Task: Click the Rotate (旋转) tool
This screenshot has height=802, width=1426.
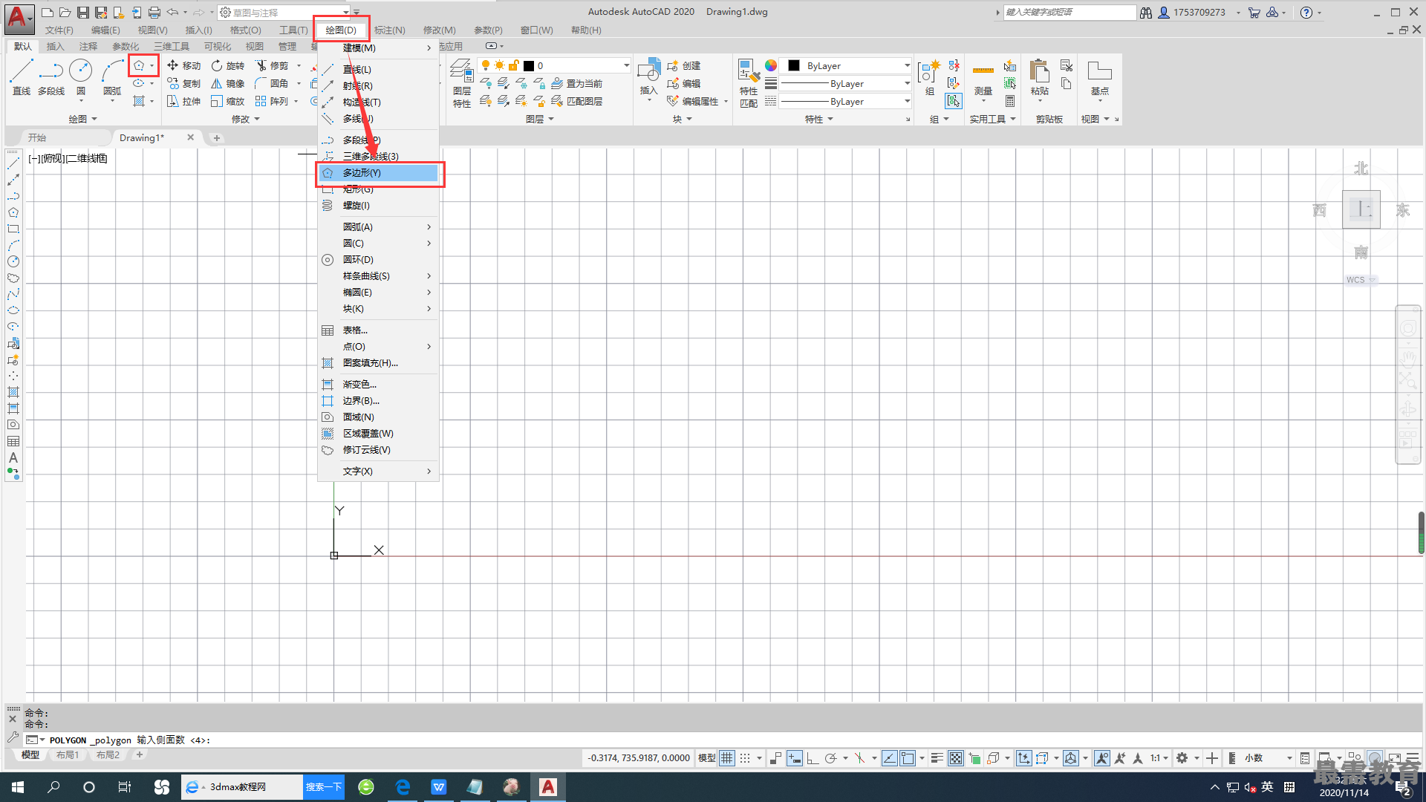Action: click(x=228, y=65)
